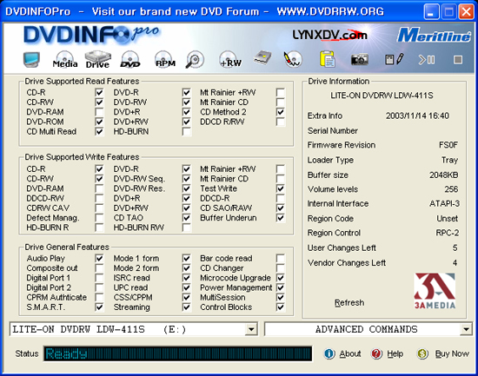
Task: Click Region Code value Unset
Action: [x=448, y=219]
